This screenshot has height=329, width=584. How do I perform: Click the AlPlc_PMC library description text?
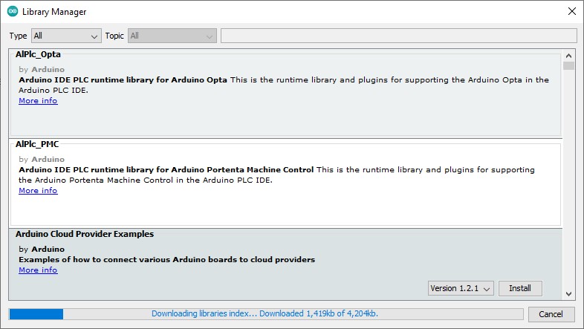click(276, 175)
